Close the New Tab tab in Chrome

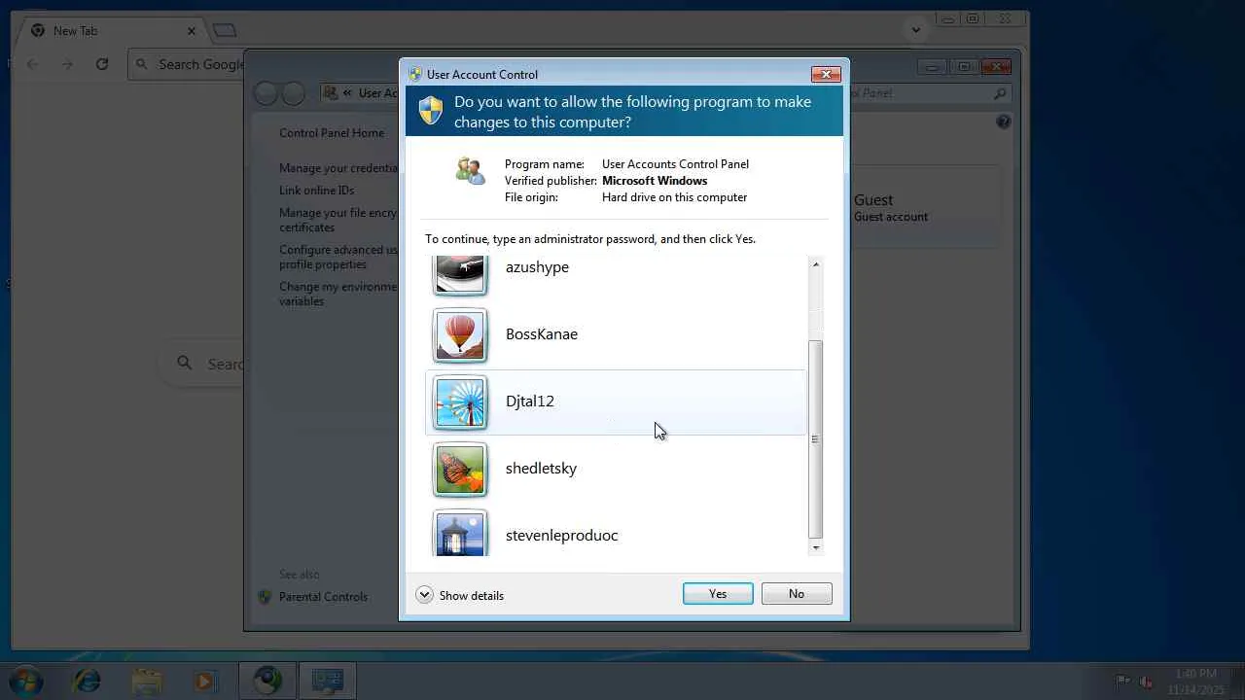[192, 31]
